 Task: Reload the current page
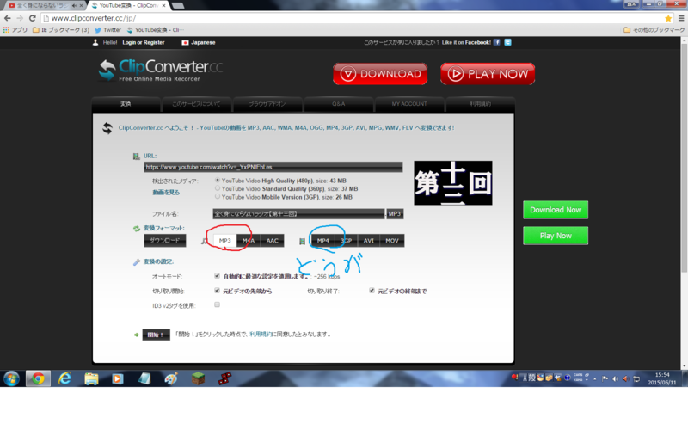[32, 18]
